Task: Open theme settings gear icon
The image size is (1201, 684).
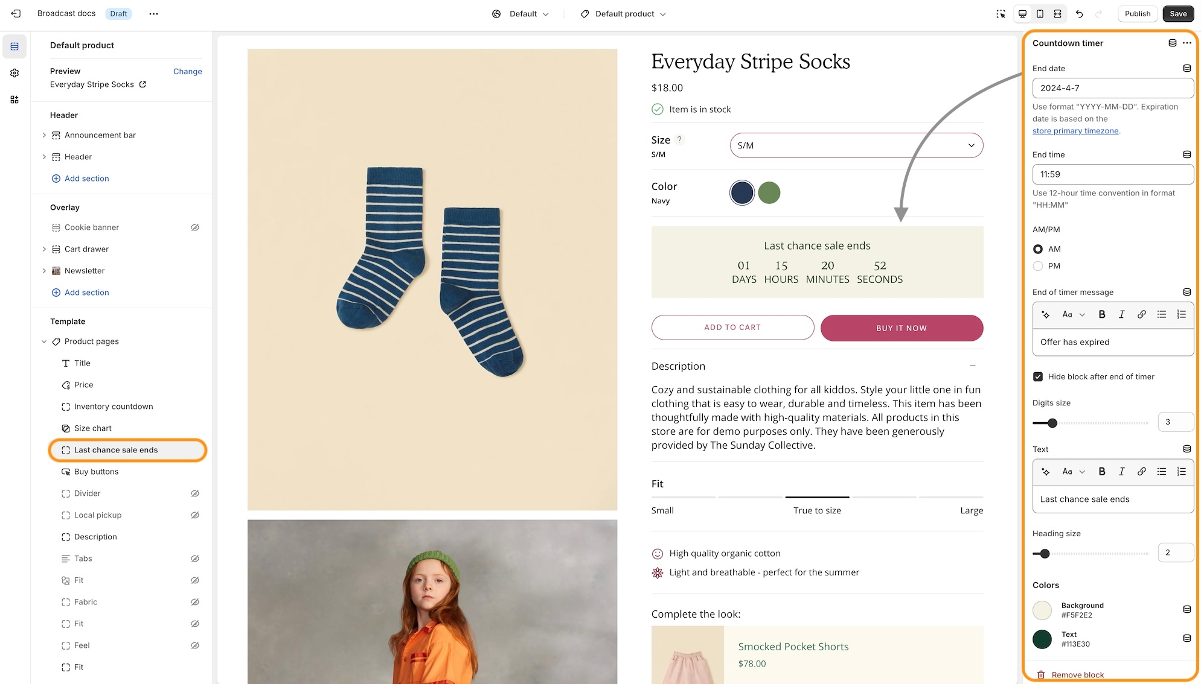Action: (14, 73)
